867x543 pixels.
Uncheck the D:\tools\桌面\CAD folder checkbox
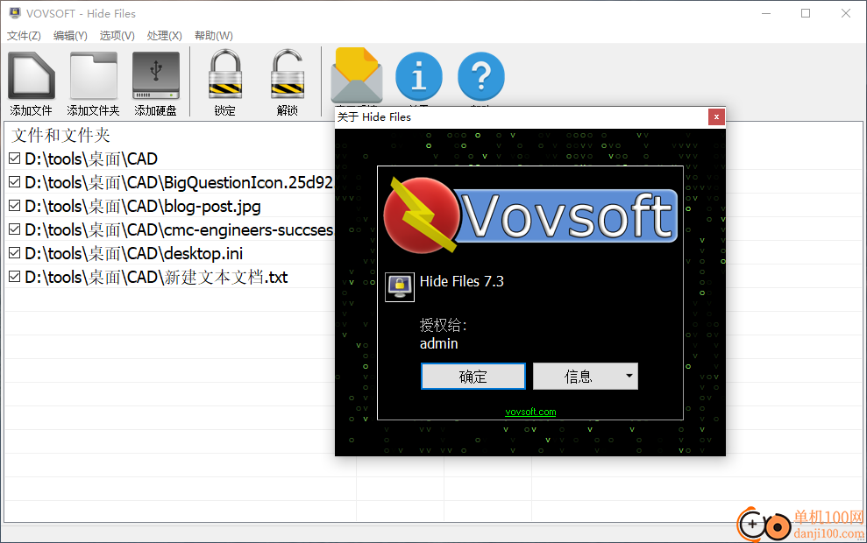coord(14,159)
